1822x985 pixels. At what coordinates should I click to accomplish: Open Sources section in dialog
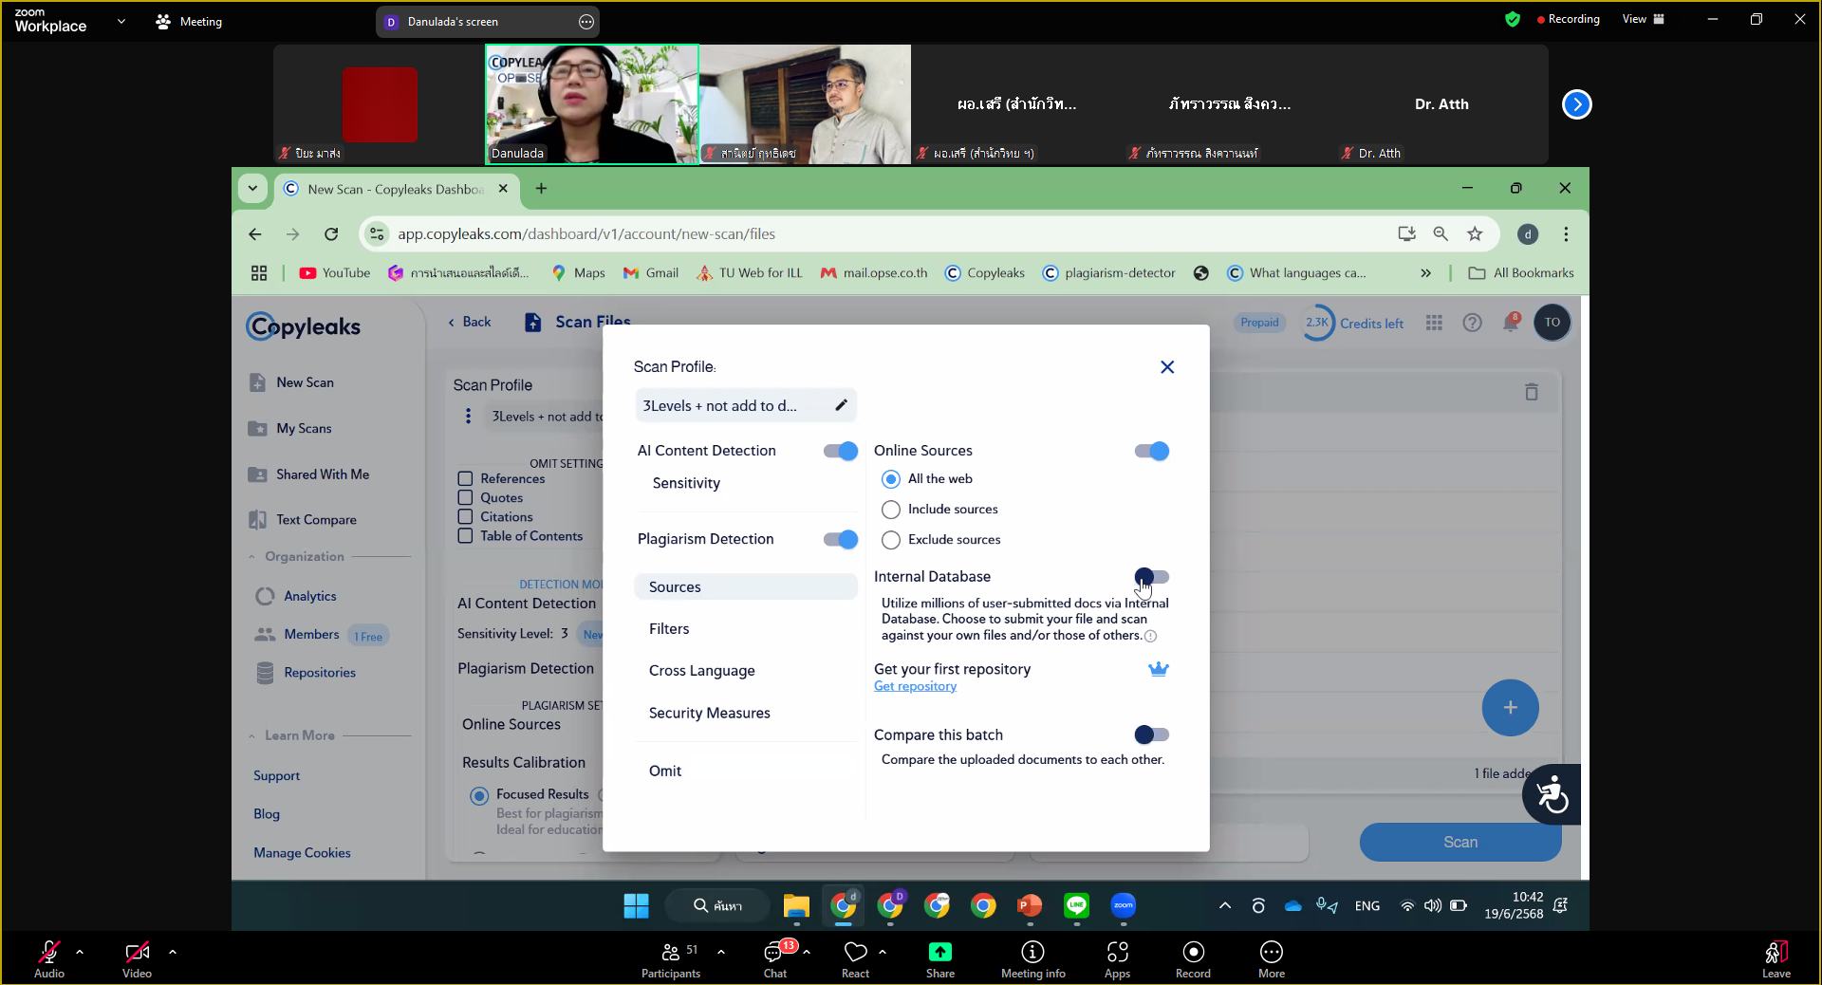click(746, 587)
